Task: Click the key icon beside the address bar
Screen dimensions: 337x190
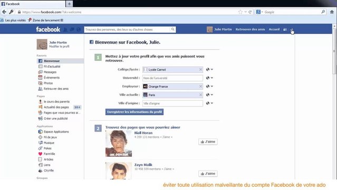Action: [x=11, y=12]
